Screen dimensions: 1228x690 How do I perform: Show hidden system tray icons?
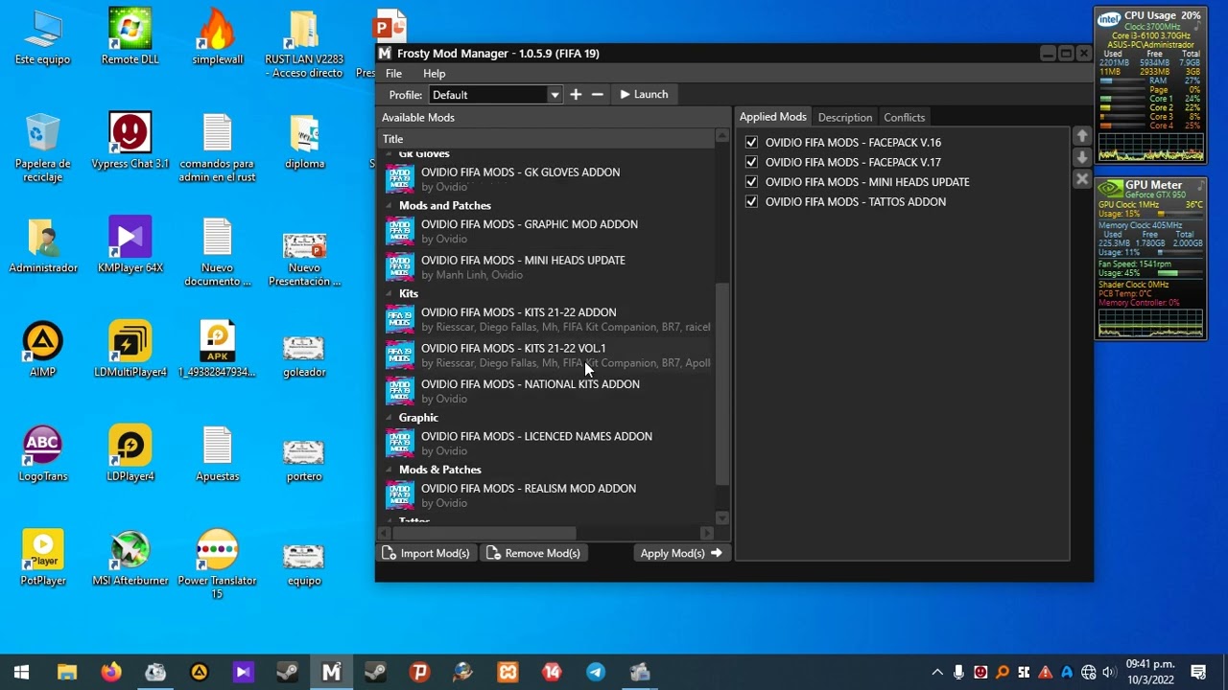coord(937,672)
